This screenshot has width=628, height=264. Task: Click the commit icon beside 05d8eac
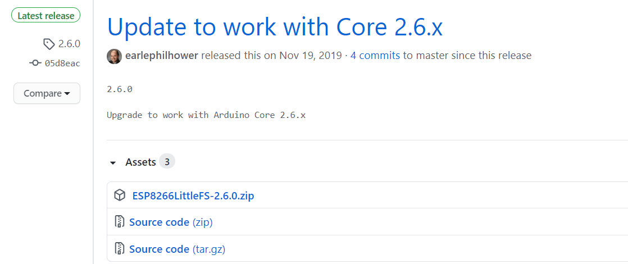tap(35, 63)
